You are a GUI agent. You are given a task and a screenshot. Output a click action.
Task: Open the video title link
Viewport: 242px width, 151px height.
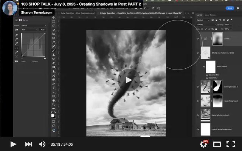click(81, 4)
